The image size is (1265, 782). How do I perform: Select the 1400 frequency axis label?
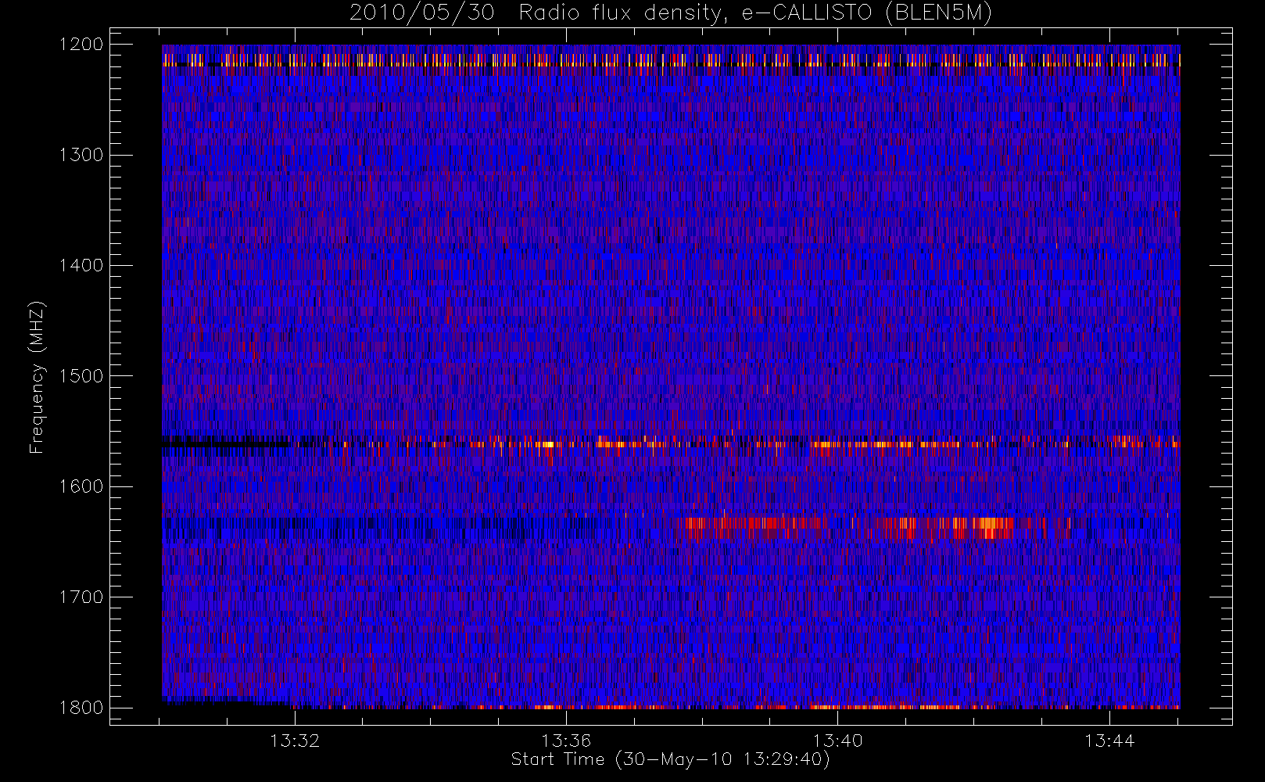point(81,266)
